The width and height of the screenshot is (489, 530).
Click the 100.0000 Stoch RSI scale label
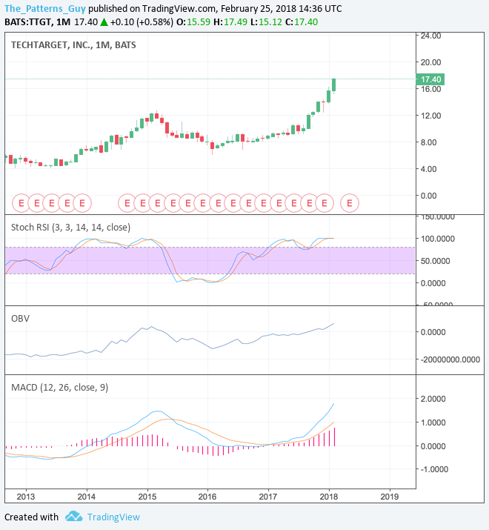[437, 239]
